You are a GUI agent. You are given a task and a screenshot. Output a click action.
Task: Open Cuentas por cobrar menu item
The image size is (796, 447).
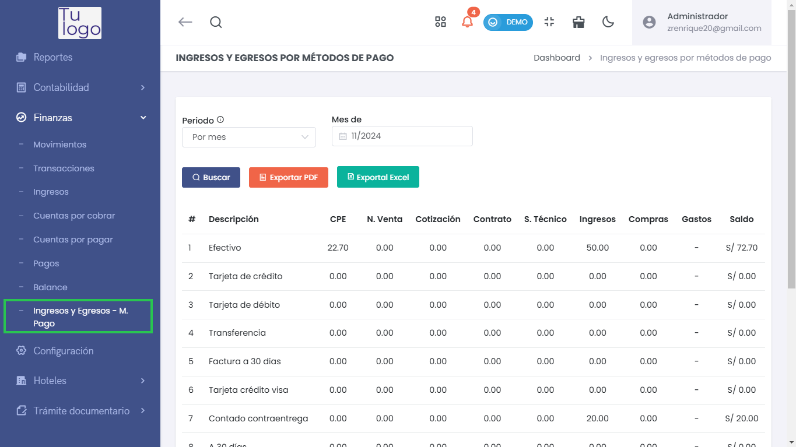[x=74, y=216]
